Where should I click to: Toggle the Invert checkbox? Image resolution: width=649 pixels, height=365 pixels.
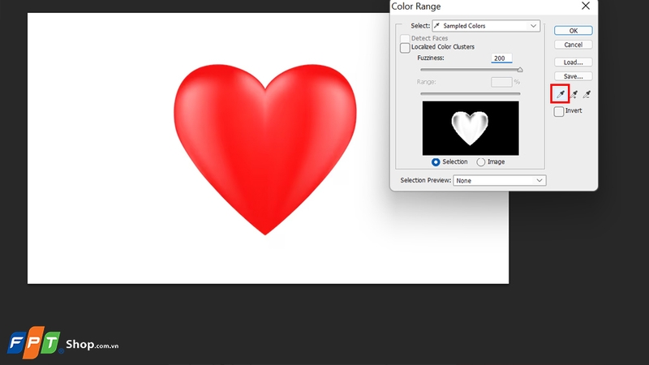tap(559, 111)
